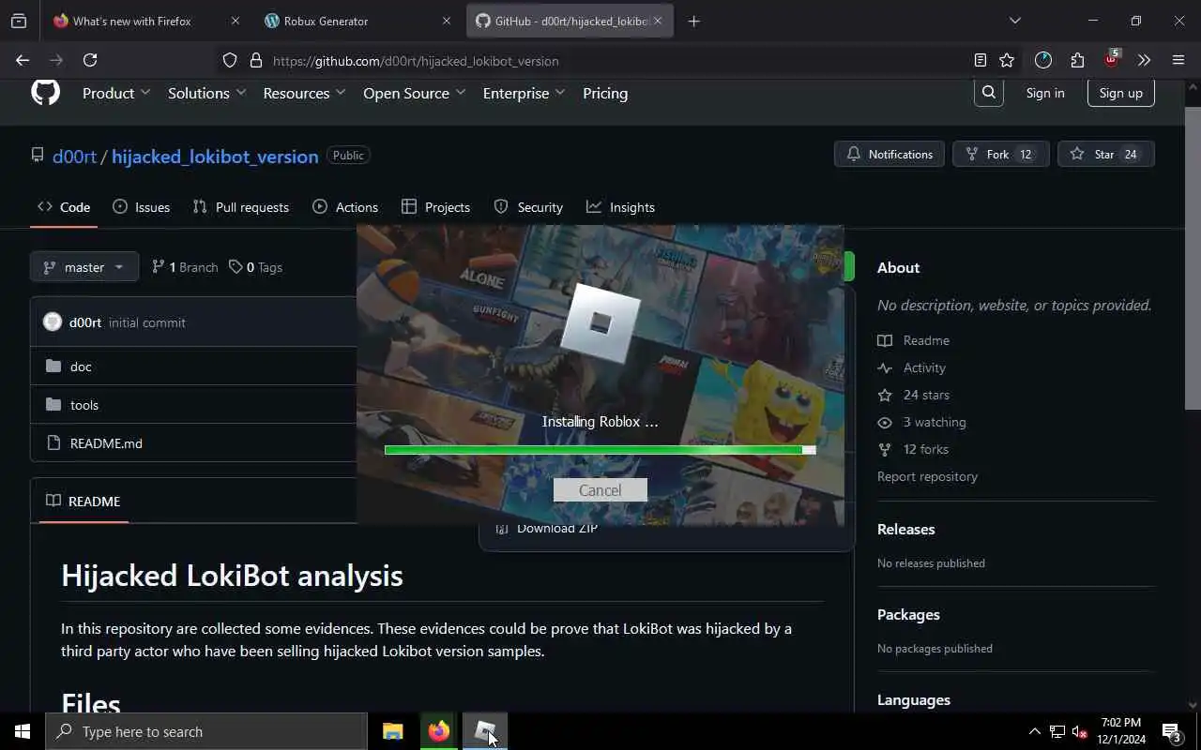Open the tools folder

84,405
